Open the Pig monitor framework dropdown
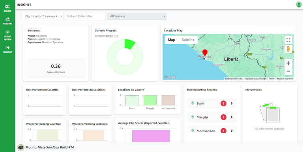Screen dimensions: 303x152 pyautogui.click(x=43, y=16)
